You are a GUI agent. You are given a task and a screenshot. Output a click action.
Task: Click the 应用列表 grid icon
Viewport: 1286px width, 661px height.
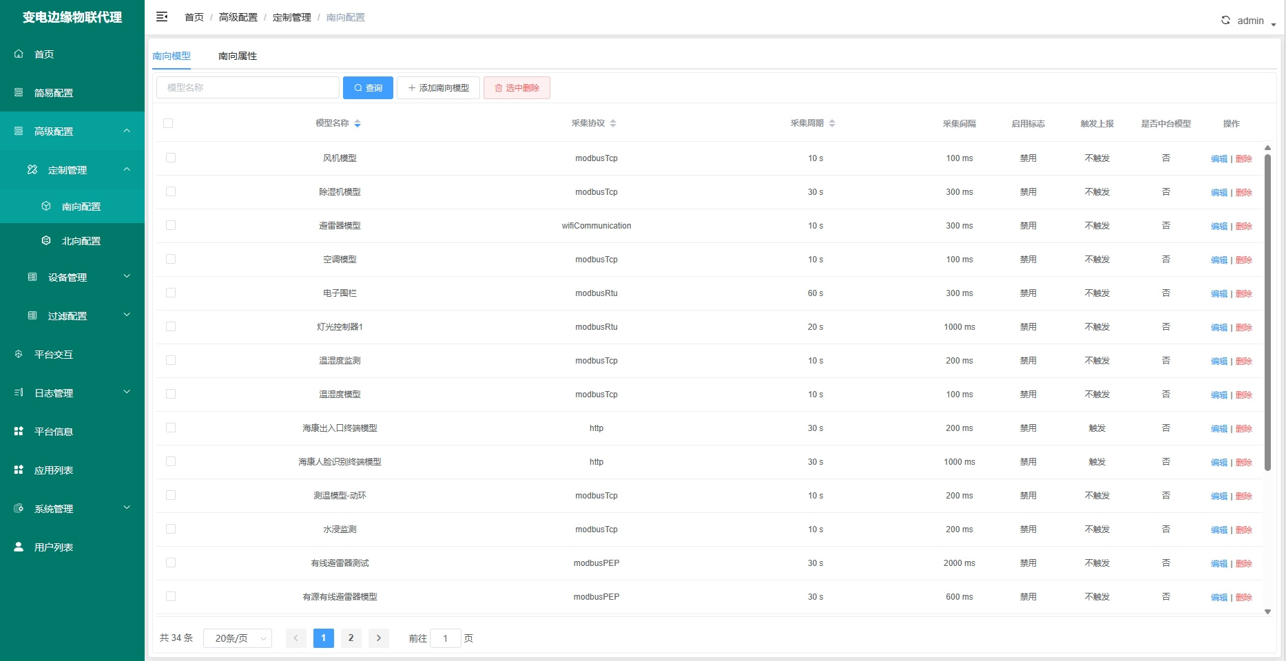(x=19, y=470)
